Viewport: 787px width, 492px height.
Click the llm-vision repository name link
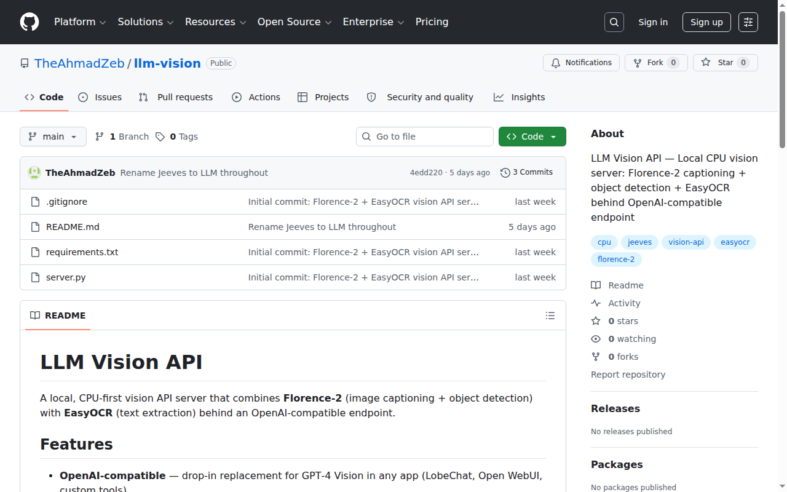point(167,63)
